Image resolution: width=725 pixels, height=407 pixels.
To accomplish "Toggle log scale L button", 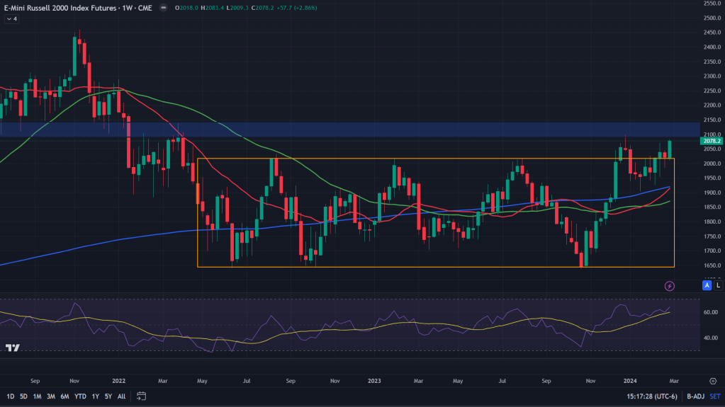I will [x=718, y=285].
